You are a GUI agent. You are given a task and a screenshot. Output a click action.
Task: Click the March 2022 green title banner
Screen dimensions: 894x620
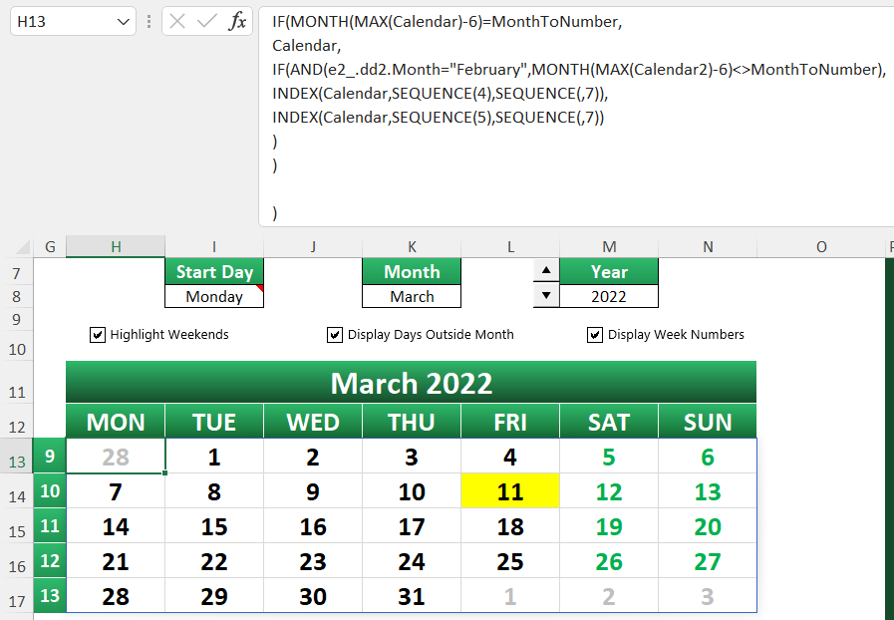pyautogui.click(x=411, y=383)
